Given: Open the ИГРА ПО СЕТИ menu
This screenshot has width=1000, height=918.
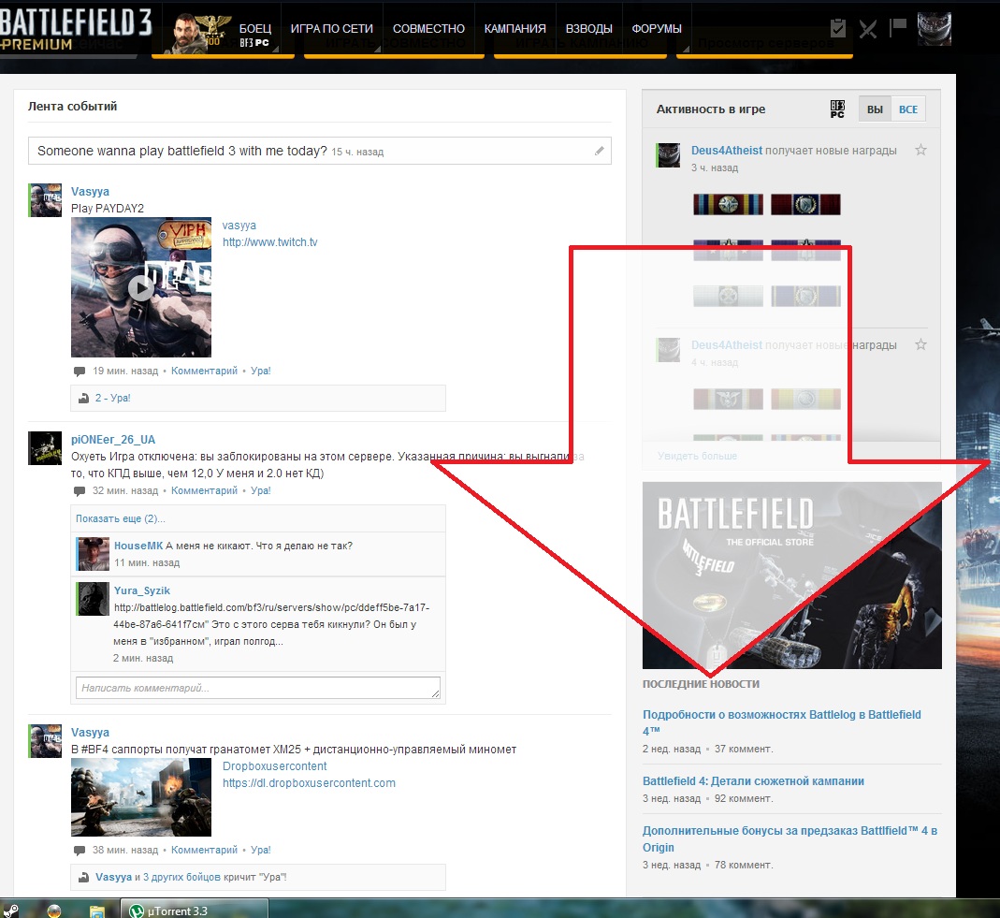Looking at the screenshot, I should pos(332,29).
